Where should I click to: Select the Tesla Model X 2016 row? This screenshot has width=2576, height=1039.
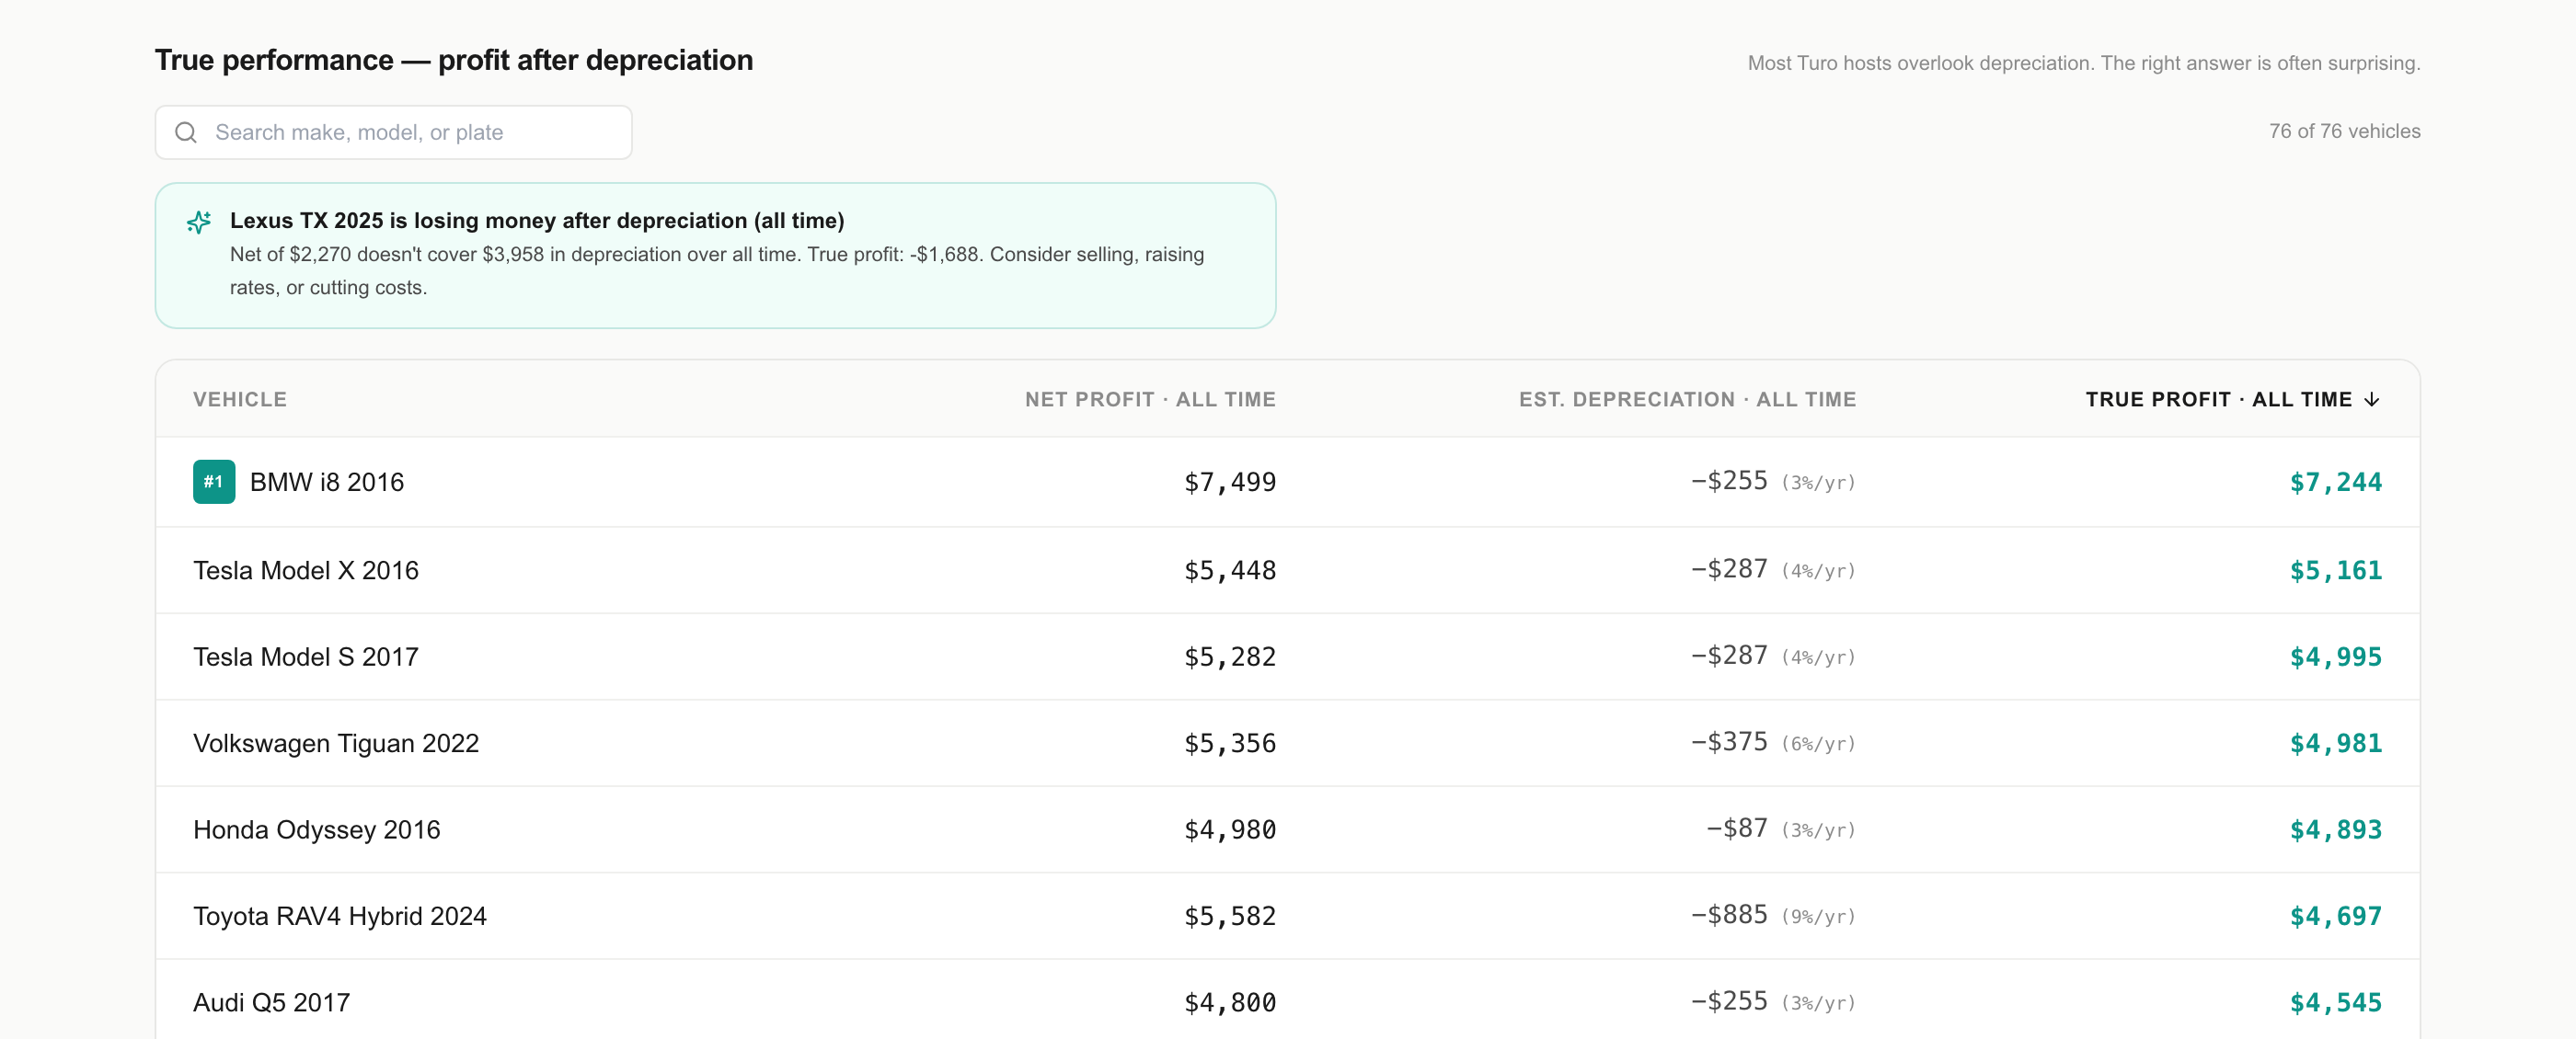[x=1288, y=570]
